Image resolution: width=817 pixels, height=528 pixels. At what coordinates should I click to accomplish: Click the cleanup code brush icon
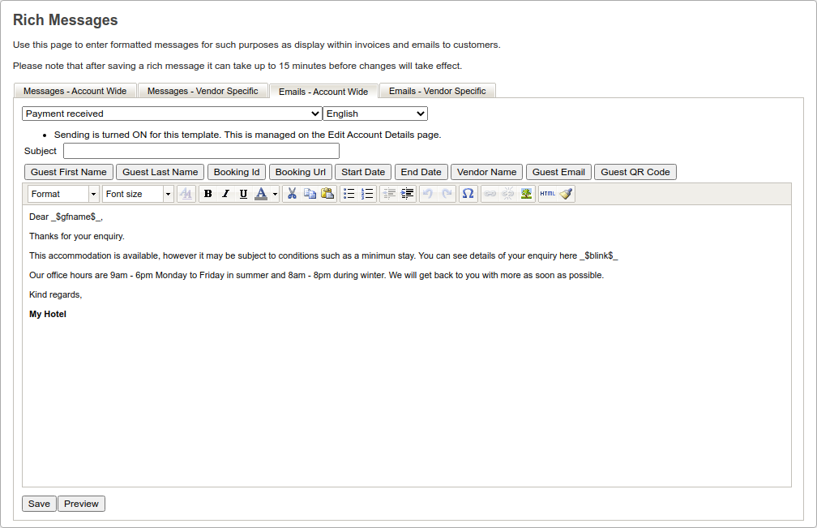pos(566,194)
